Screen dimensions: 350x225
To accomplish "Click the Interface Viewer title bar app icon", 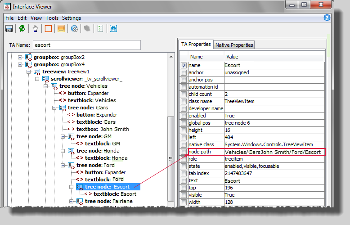I will pos(7,7).
